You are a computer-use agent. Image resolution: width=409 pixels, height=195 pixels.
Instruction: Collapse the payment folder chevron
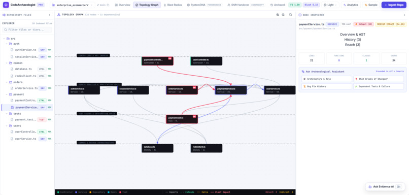point(7,94)
